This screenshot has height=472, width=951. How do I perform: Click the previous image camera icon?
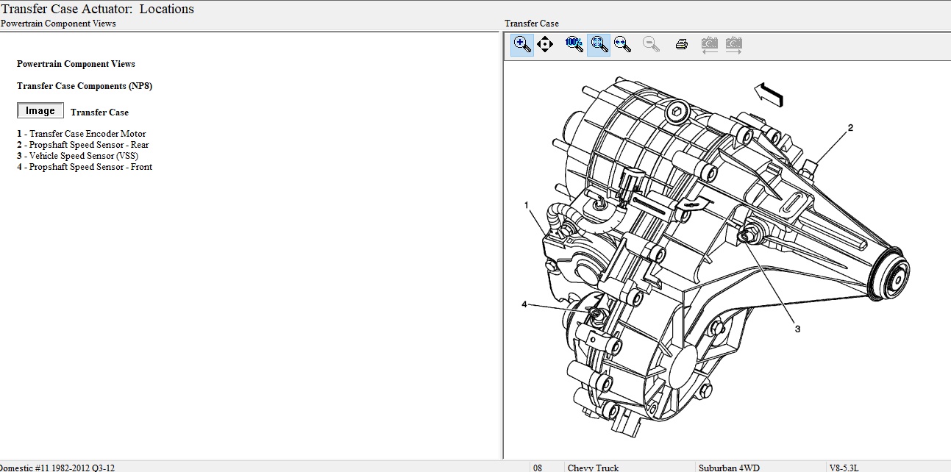(x=709, y=44)
